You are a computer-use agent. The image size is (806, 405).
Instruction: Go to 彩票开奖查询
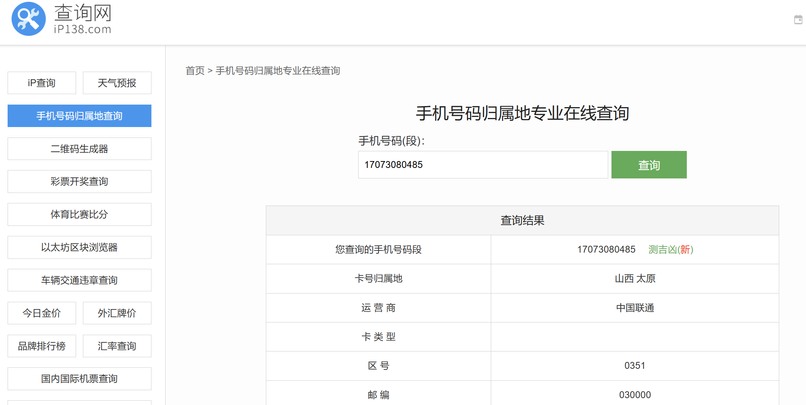tap(79, 181)
